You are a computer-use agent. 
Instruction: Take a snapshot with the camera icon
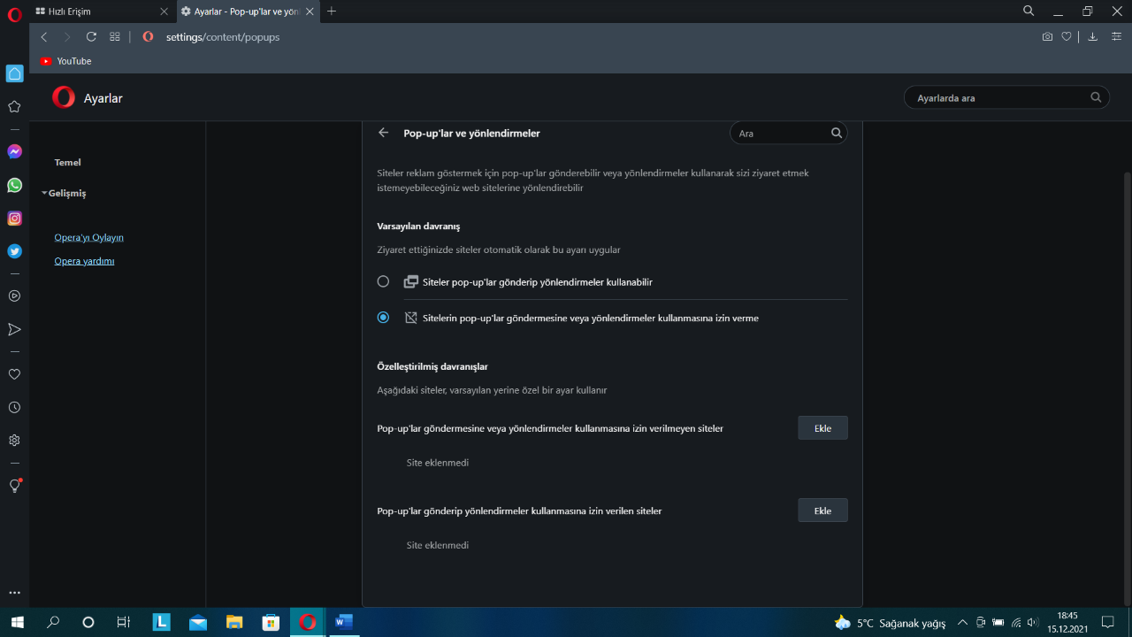coord(1047,36)
